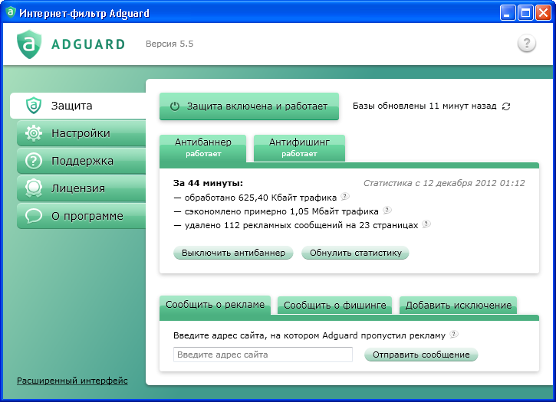Click the Adguard shield logo in header
Viewport: 556px width, 402px height.
click(29, 44)
